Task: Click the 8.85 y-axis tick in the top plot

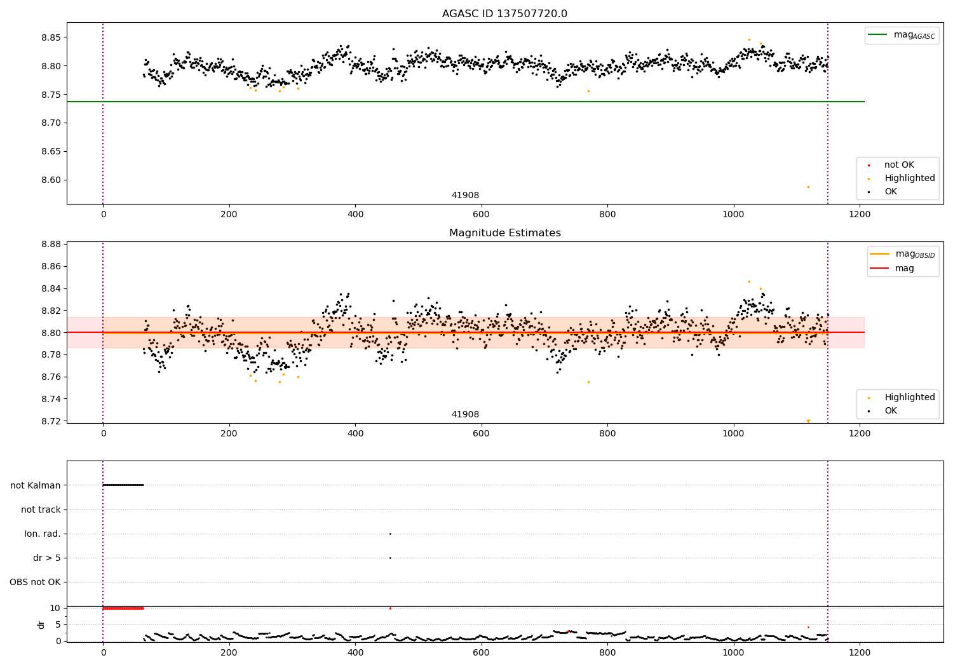Action: coord(51,37)
